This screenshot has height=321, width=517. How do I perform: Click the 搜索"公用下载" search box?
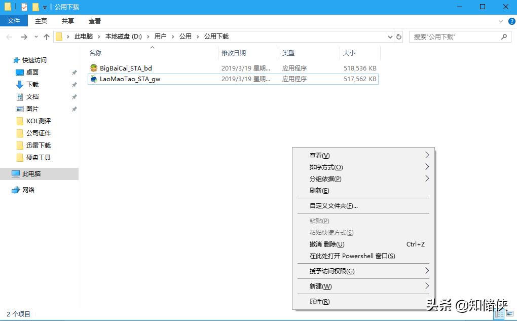coord(456,37)
